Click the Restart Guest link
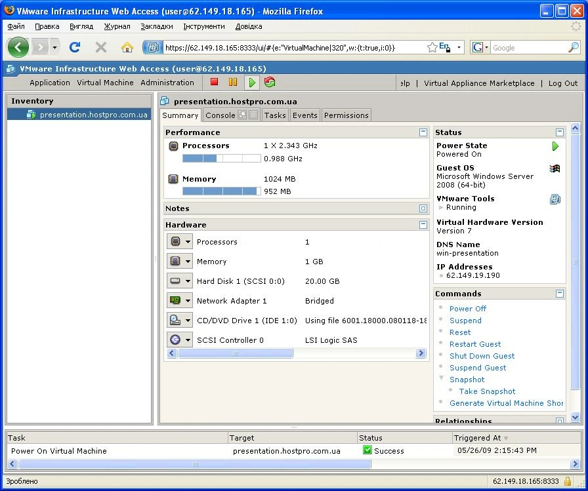The image size is (588, 491). [x=475, y=344]
